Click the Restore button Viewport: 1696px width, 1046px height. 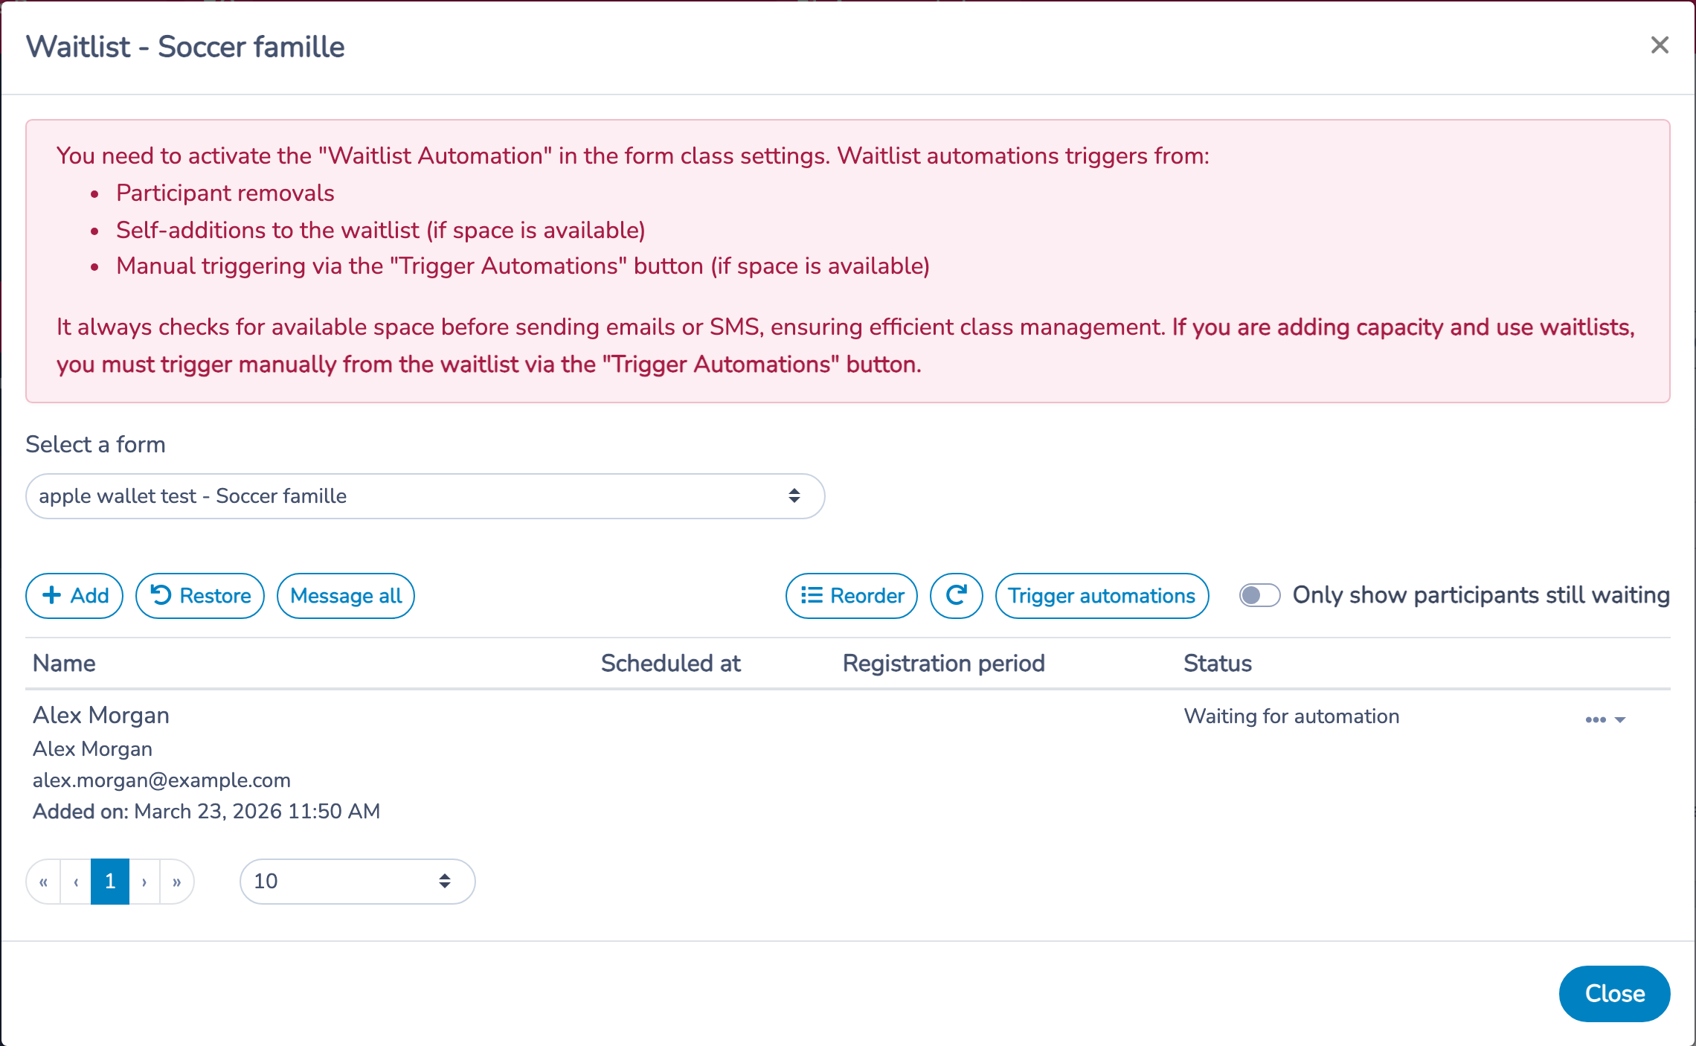coord(200,596)
